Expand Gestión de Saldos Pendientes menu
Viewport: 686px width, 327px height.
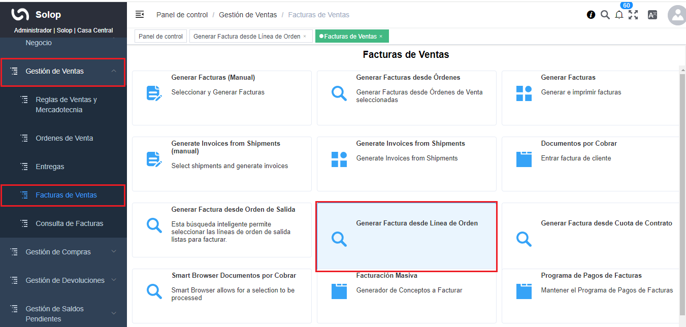pos(114,313)
